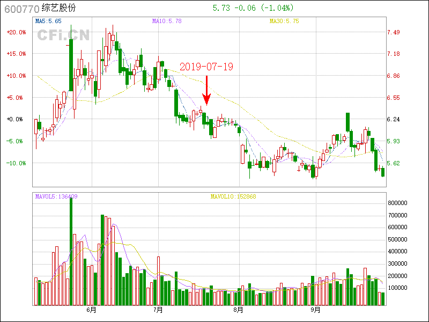The width and height of the screenshot is (429, 322).
Task: Jump to the 8月 axis marker
Action: [238, 310]
